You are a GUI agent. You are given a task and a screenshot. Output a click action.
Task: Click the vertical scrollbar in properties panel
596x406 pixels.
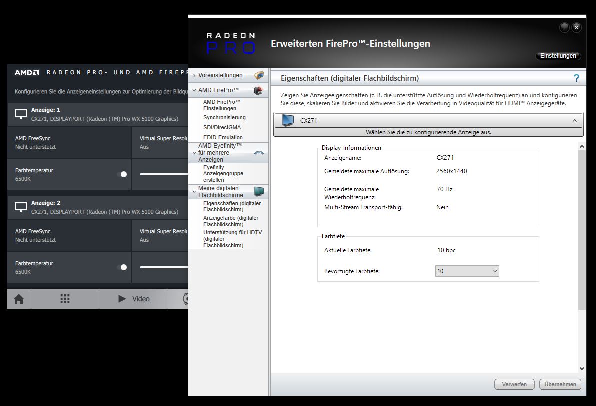(582, 230)
